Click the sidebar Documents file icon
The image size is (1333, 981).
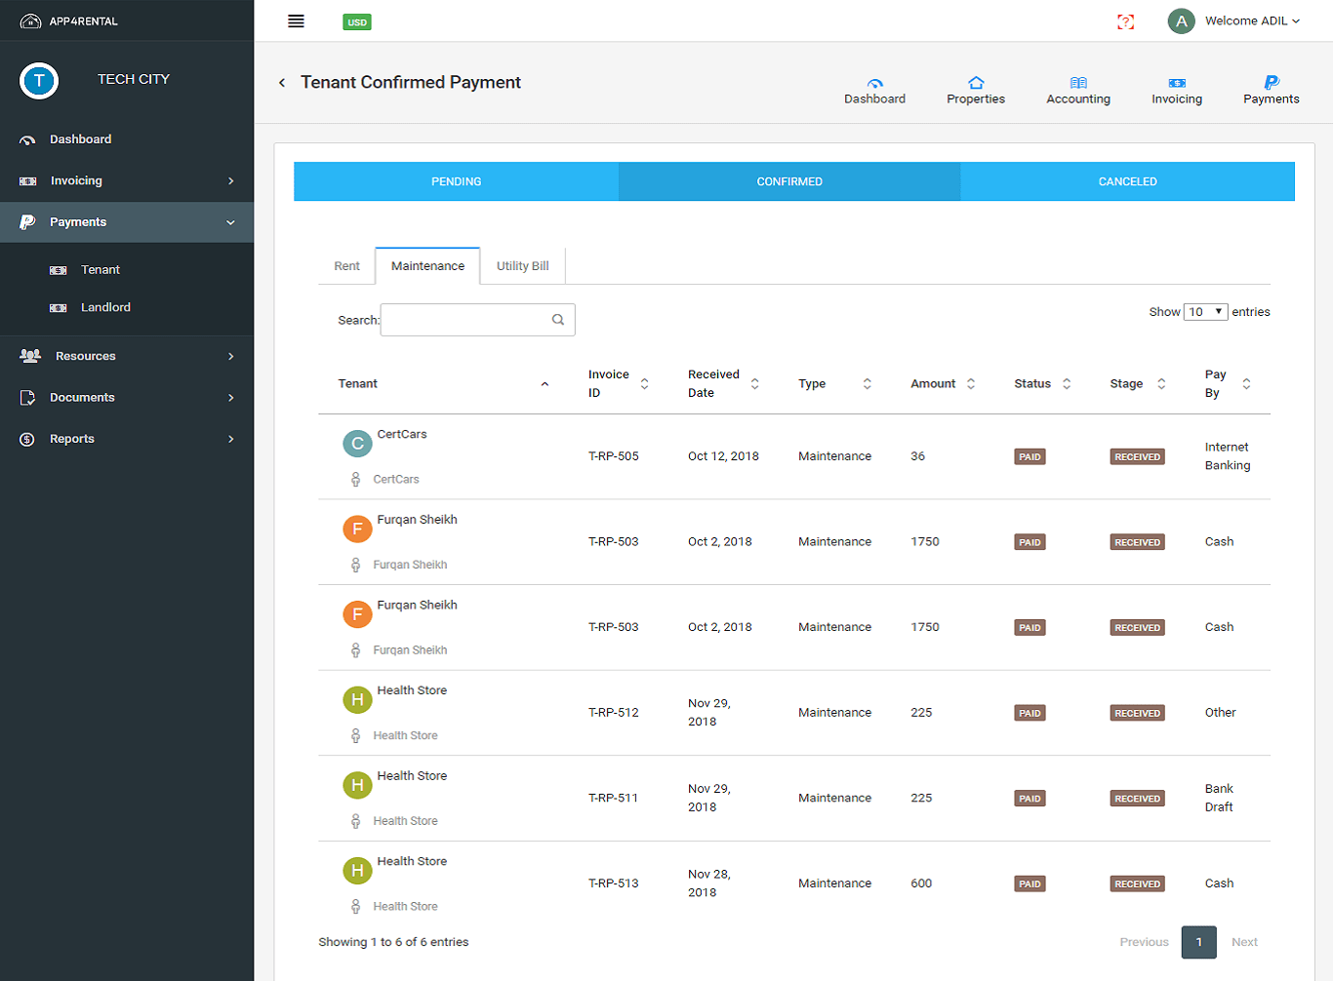(x=27, y=398)
